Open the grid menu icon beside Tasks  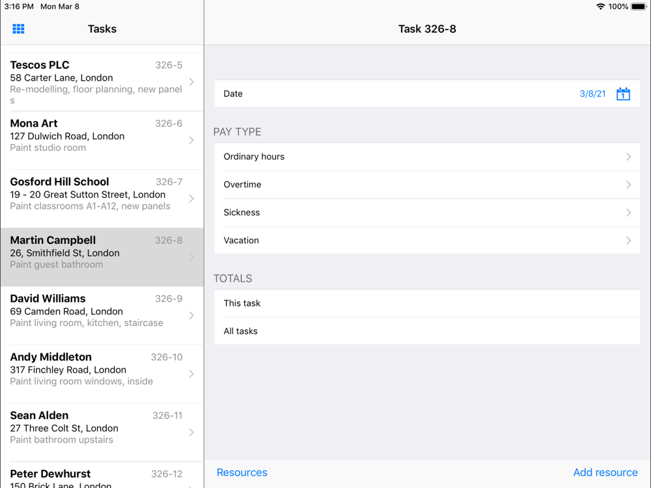[18, 29]
